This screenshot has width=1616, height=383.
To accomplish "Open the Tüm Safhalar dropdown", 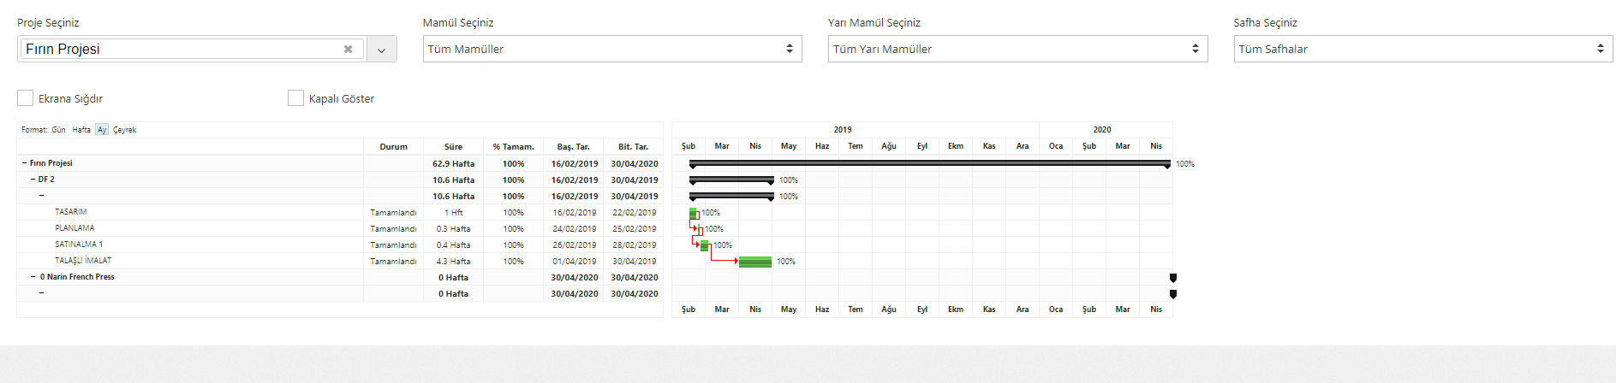I will click(x=1422, y=49).
